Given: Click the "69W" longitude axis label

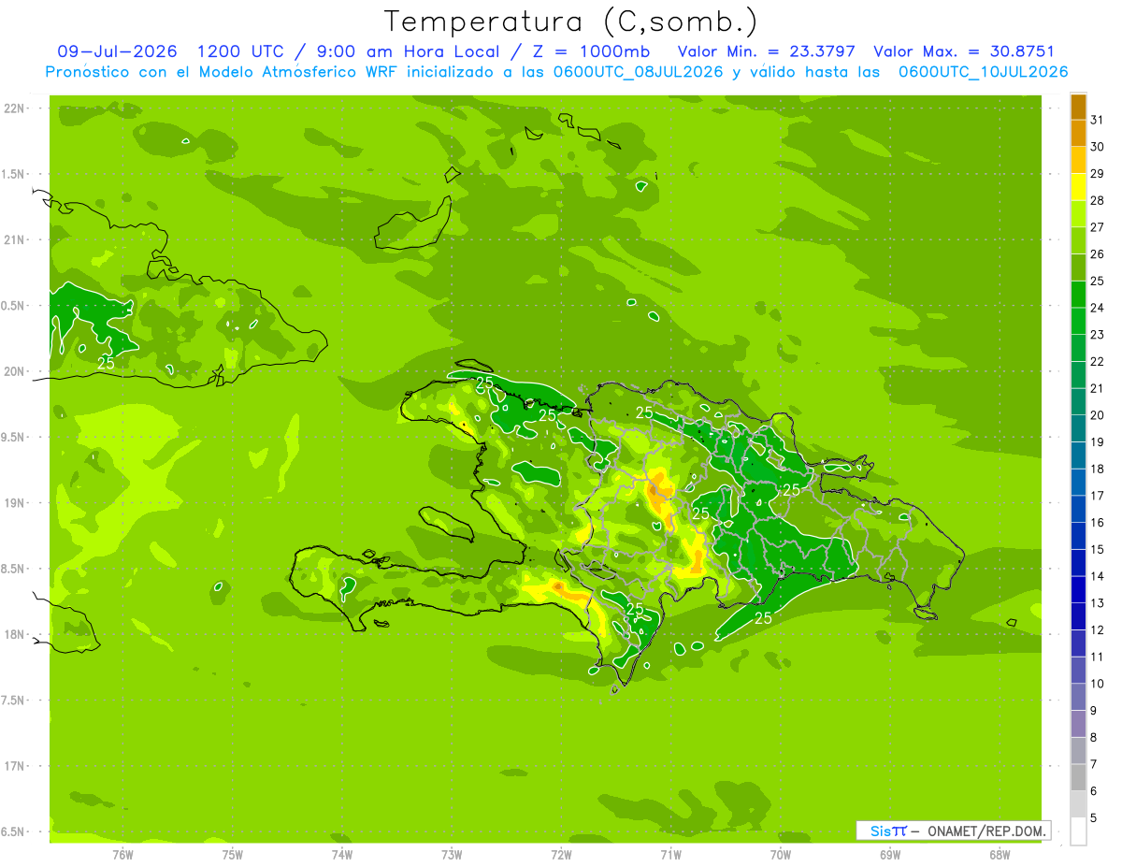Looking at the screenshot, I should coord(890,854).
